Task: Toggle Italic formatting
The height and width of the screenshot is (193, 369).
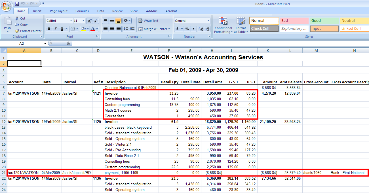Action: pos(55,29)
